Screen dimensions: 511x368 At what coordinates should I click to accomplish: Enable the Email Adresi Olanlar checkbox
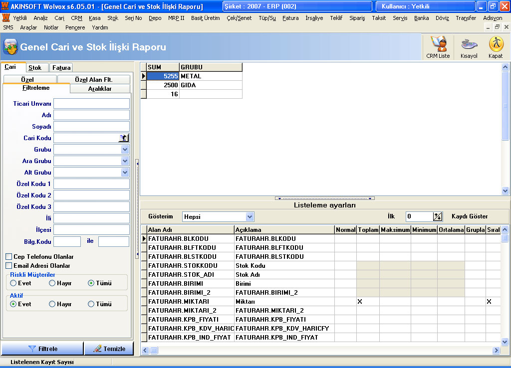coord(9,266)
